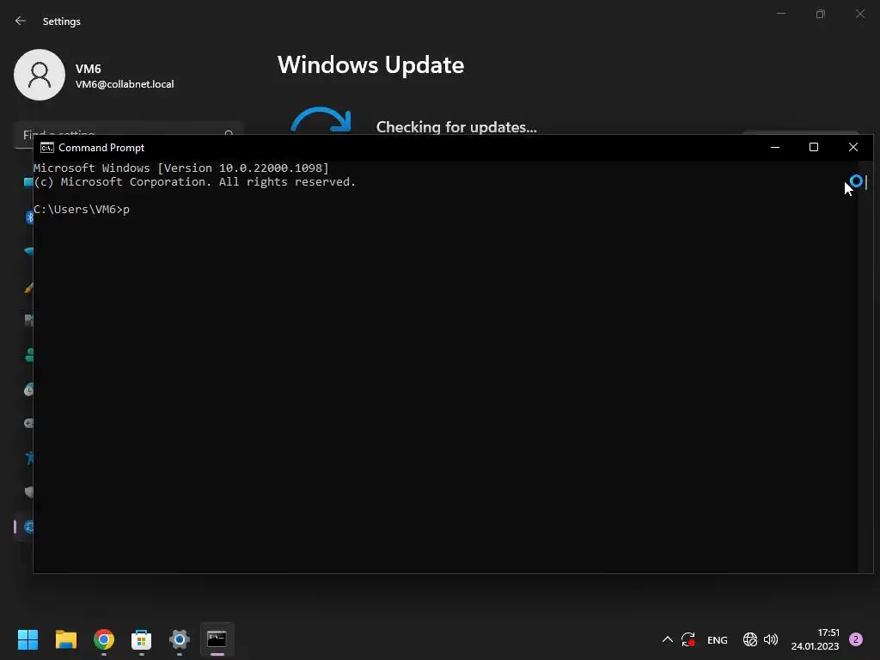880x660 pixels.
Task: Click the 'Checking for updates...' text
Action: pyautogui.click(x=456, y=127)
